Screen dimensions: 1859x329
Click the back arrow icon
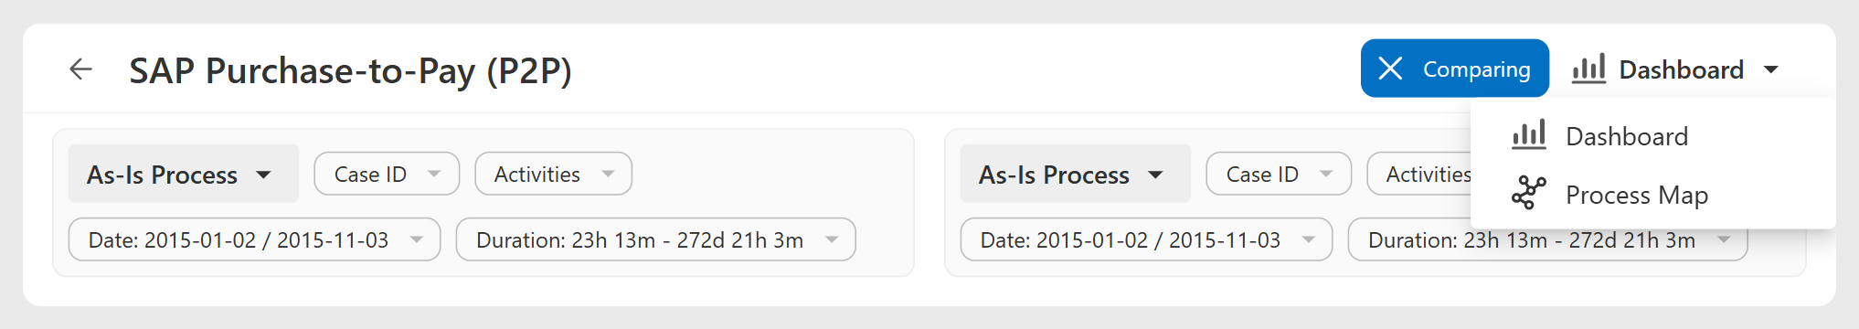pyautogui.click(x=81, y=69)
